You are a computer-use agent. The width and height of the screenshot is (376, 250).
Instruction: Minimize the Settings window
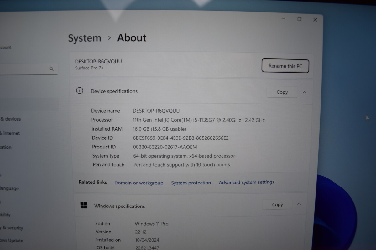(x=283, y=19)
